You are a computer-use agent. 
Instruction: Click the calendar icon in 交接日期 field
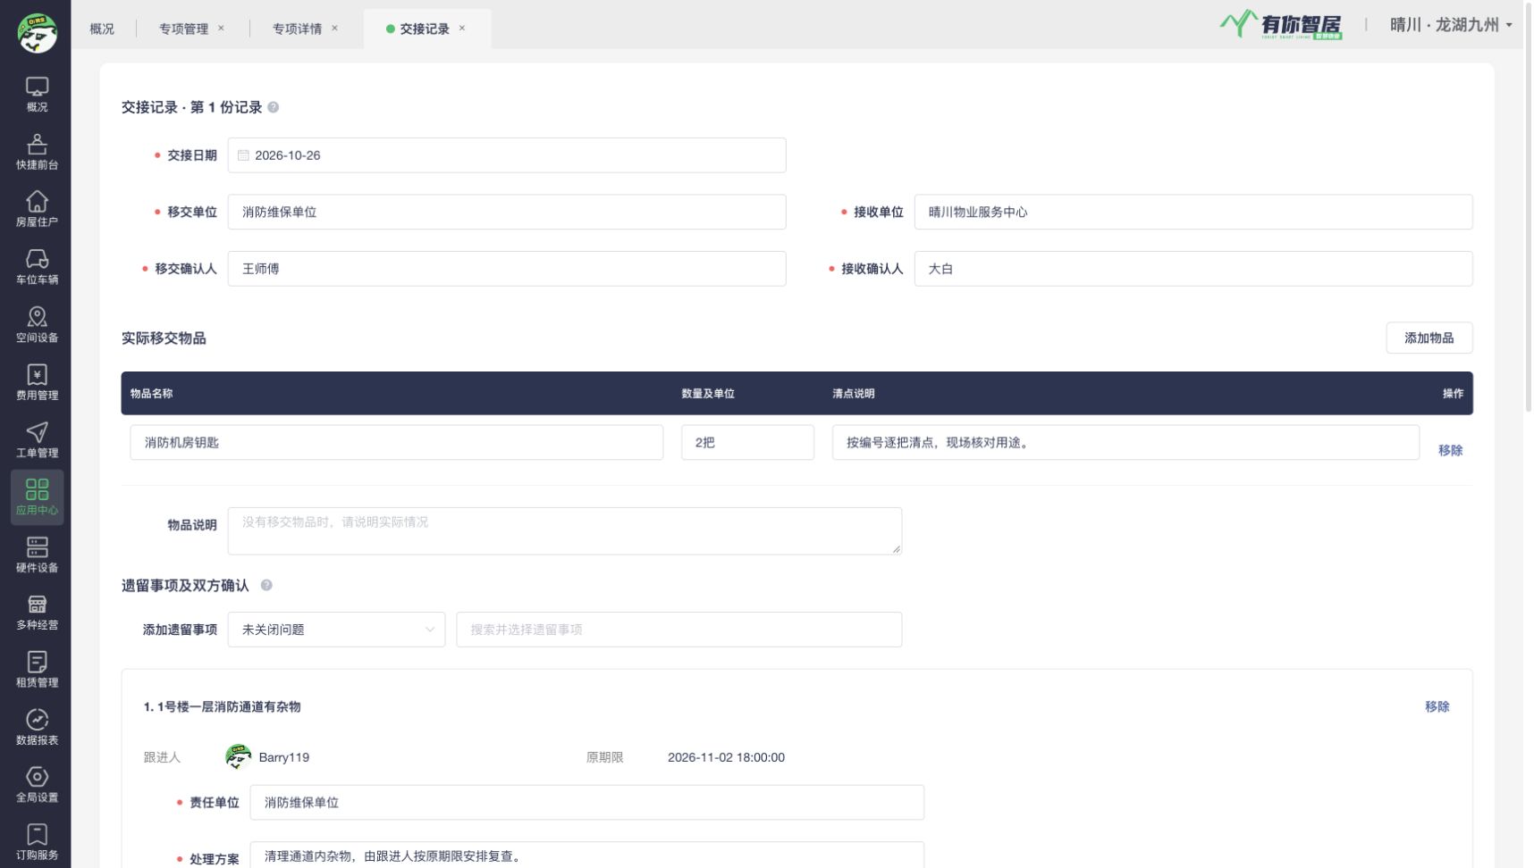click(x=243, y=155)
